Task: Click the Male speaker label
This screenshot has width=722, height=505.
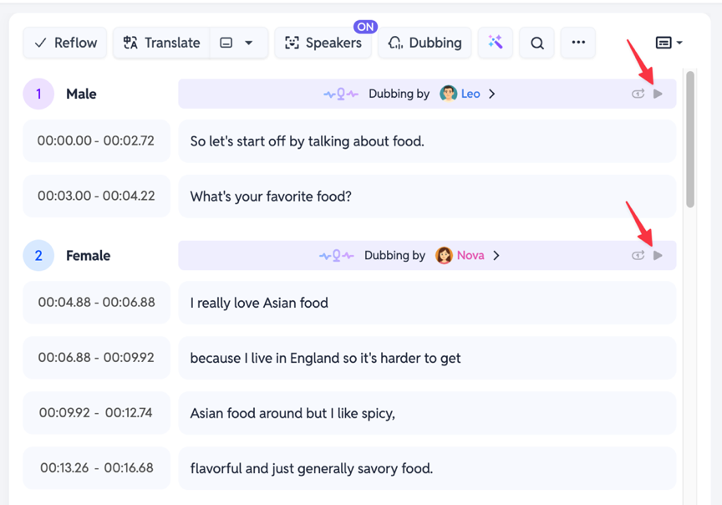Action: tap(82, 94)
